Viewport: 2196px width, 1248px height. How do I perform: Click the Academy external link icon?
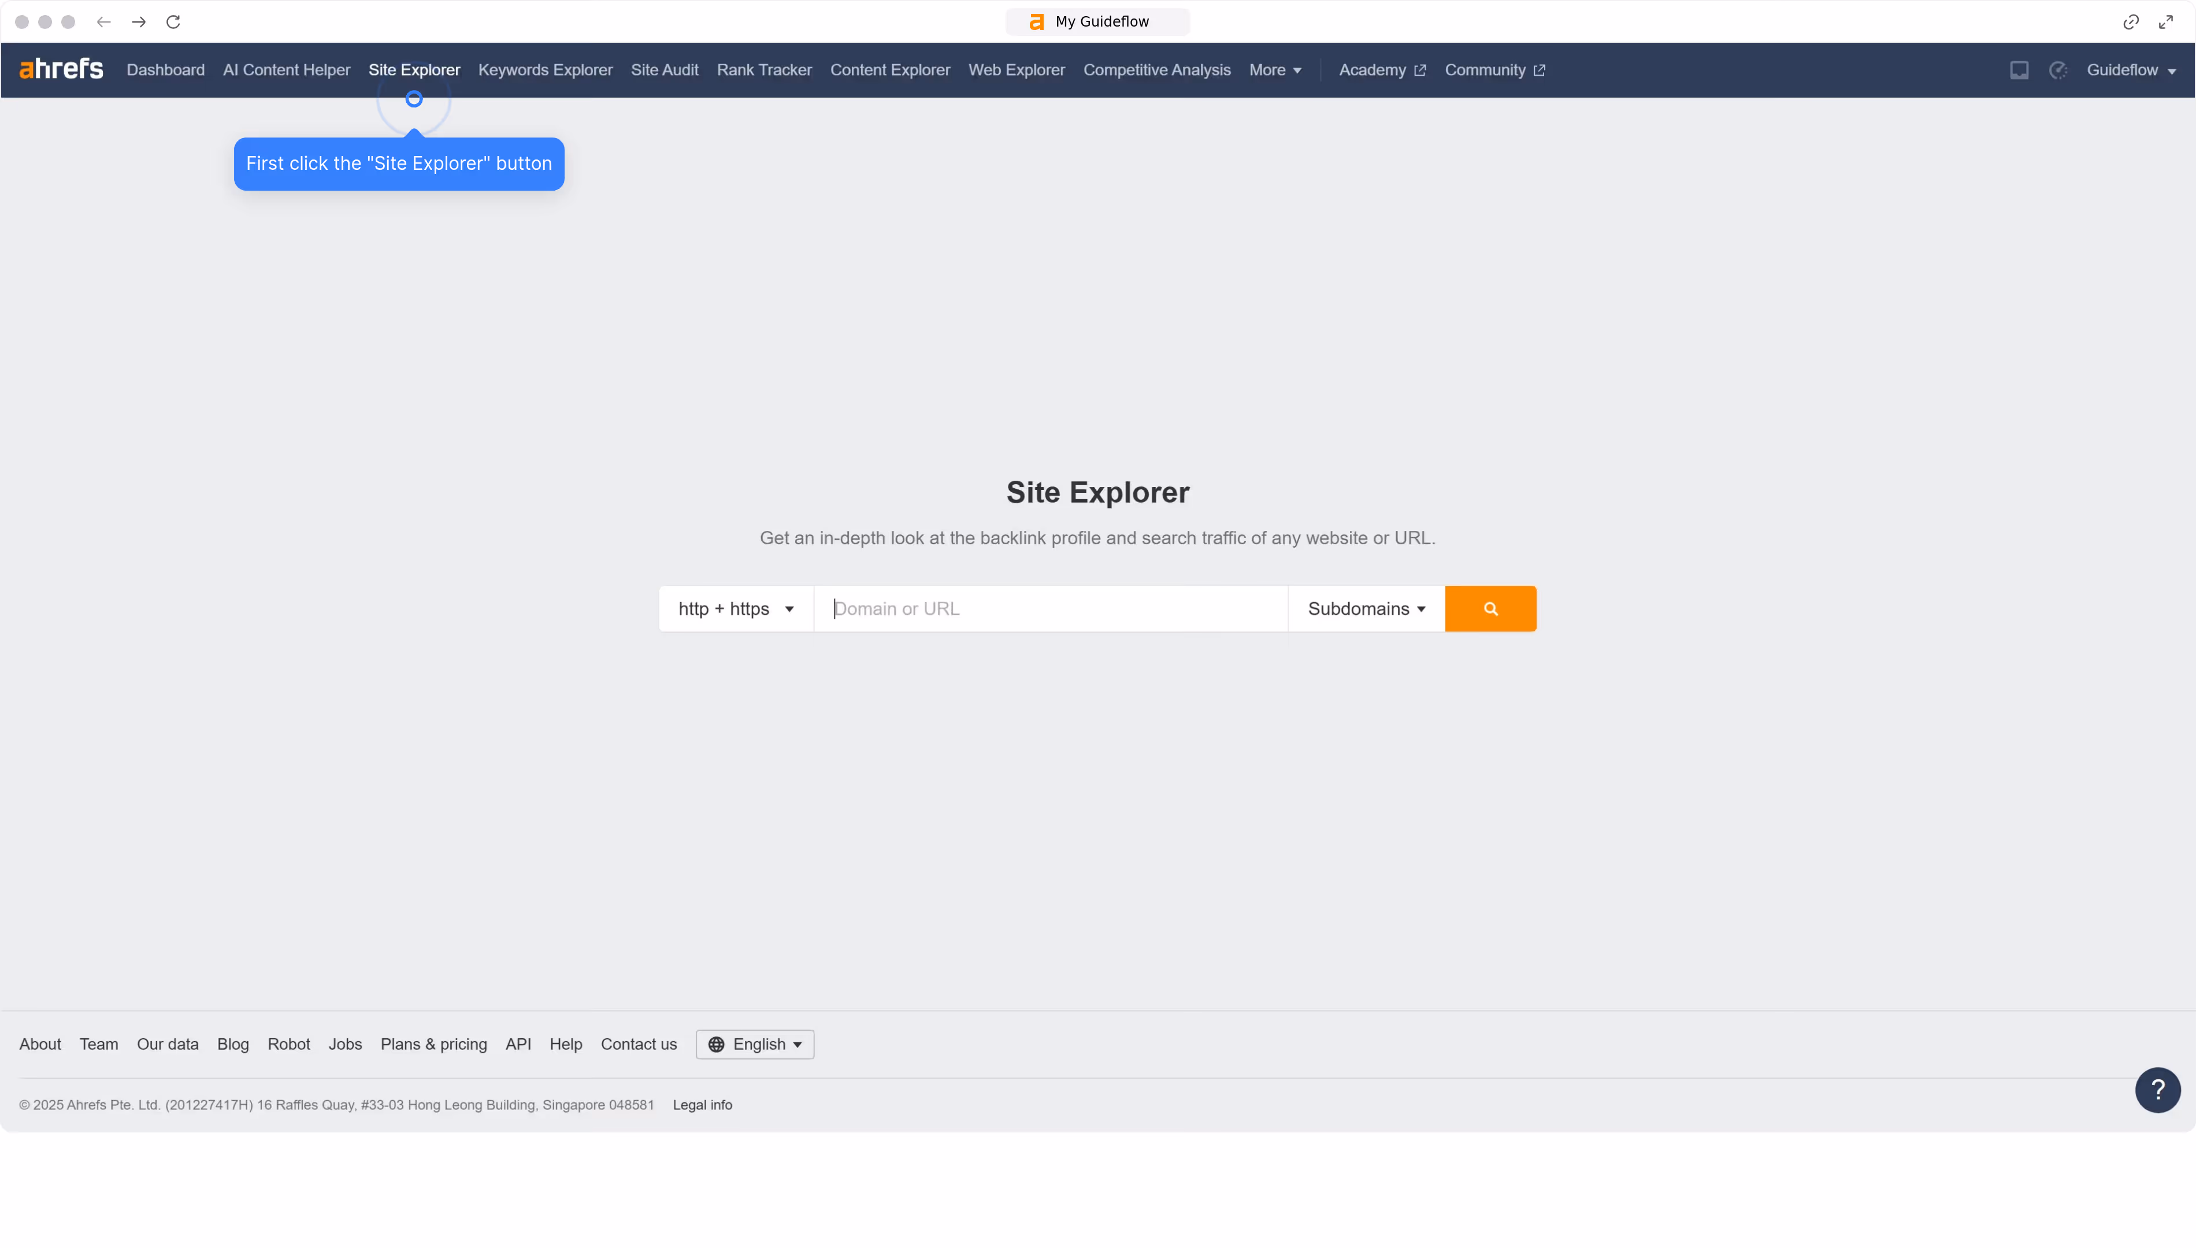tap(1420, 69)
